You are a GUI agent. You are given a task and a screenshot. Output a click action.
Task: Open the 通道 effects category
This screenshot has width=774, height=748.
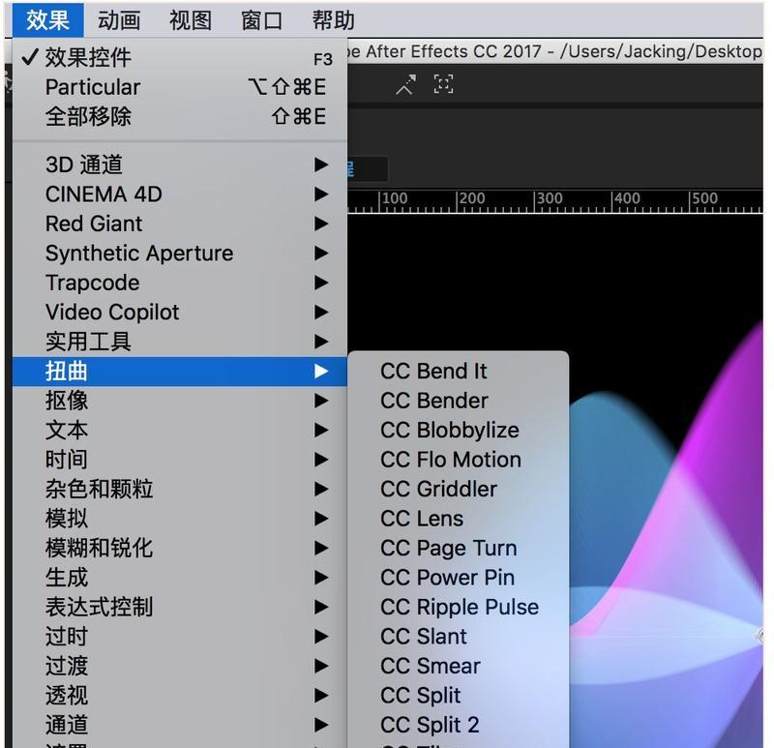[x=180, y=725]
